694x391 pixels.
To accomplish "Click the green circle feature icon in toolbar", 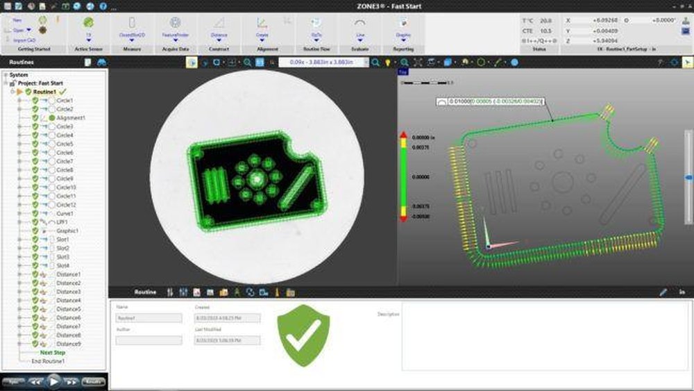I will pyautogui.click(x=481, y=63).
